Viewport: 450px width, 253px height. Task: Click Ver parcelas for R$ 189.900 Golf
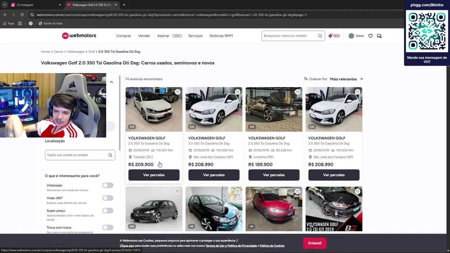pos(274,175)
